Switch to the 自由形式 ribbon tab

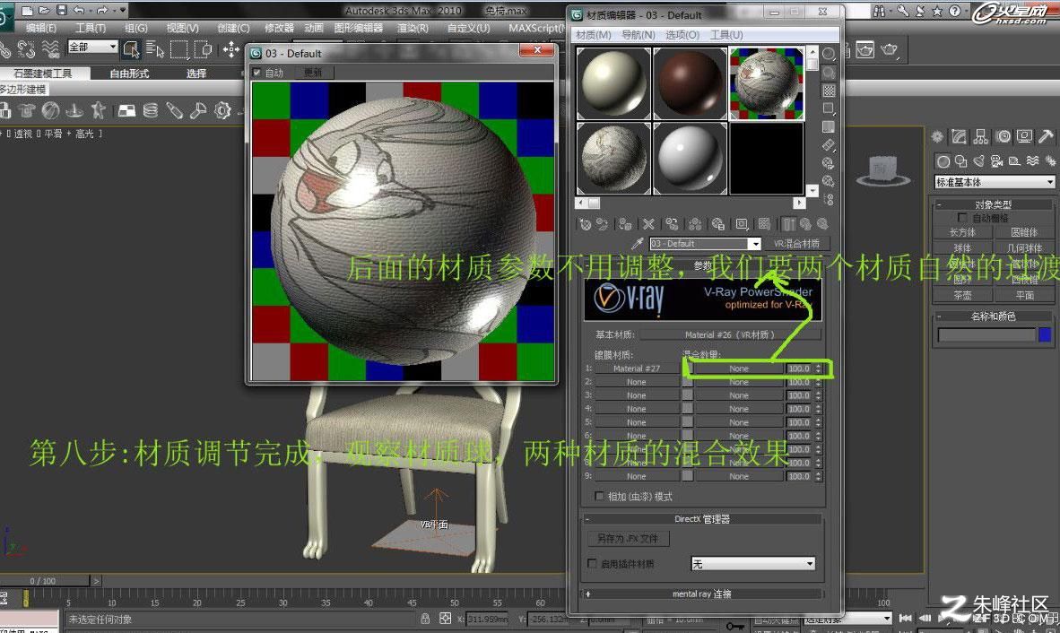coord(129,74)
